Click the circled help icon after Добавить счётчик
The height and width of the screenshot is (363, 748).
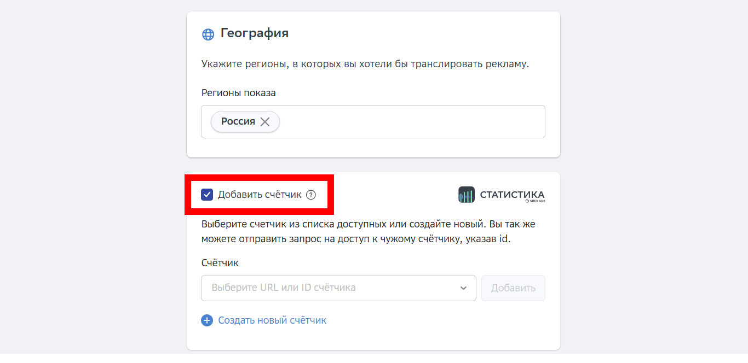(311, 195)
